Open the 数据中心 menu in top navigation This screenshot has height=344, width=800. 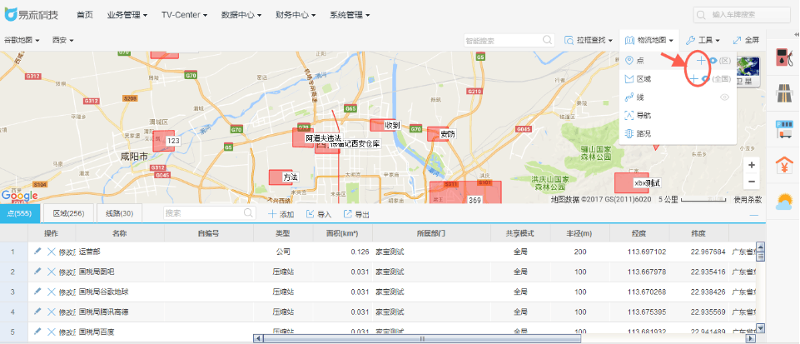(241, 15)
